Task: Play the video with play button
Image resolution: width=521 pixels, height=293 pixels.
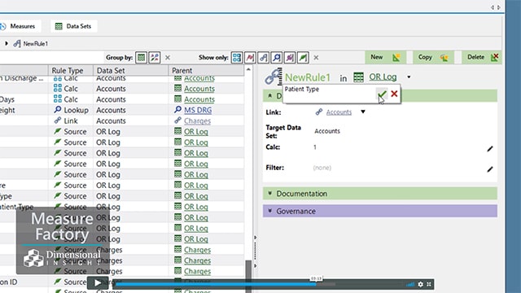Action: (x=98, y=283)
